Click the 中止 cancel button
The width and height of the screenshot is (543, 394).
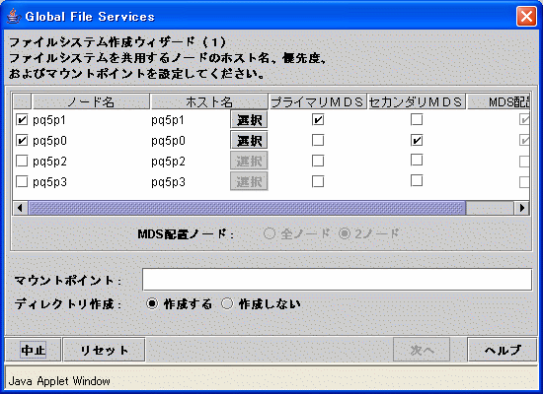(33, 350)
